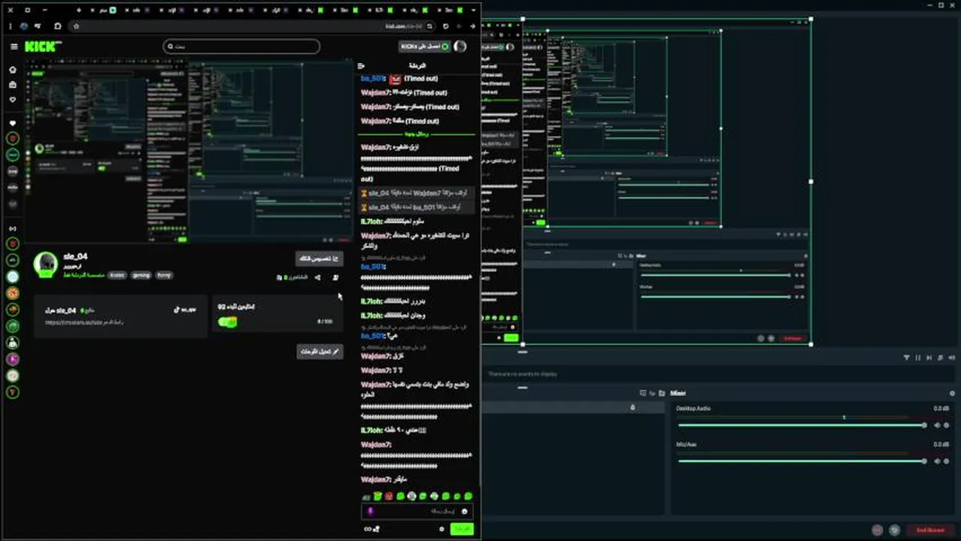The height and width of the screenshot is (541, 961).
Task: Click the red emote in emote row
Action: [389, 496]
